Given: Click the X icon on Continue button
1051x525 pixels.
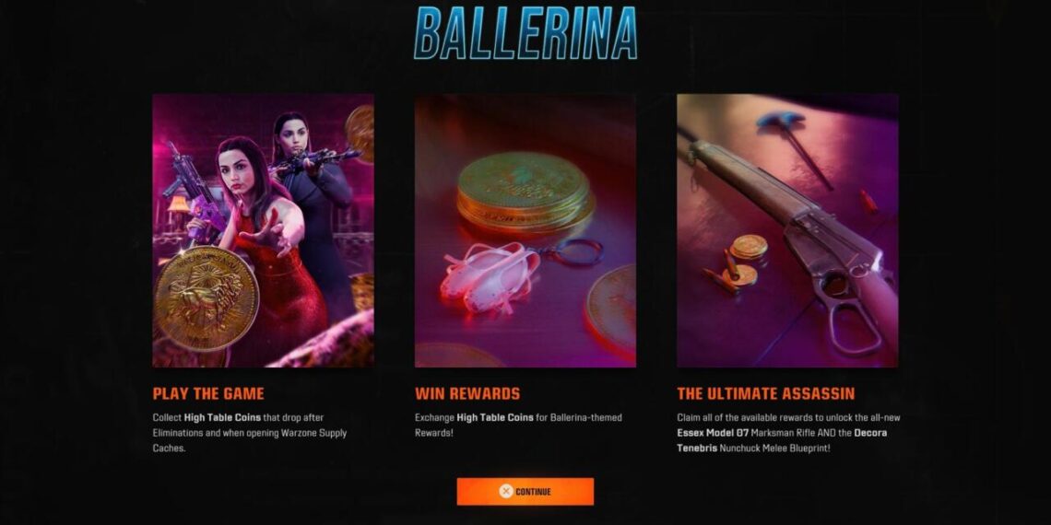Looking at the screenshot, I should tap(506, 492).
